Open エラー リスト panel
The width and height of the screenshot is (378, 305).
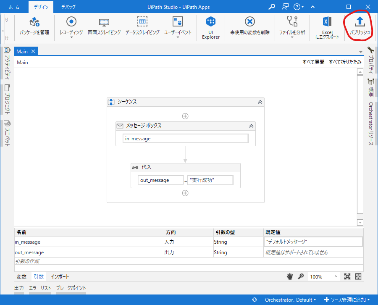click(40, 288)
